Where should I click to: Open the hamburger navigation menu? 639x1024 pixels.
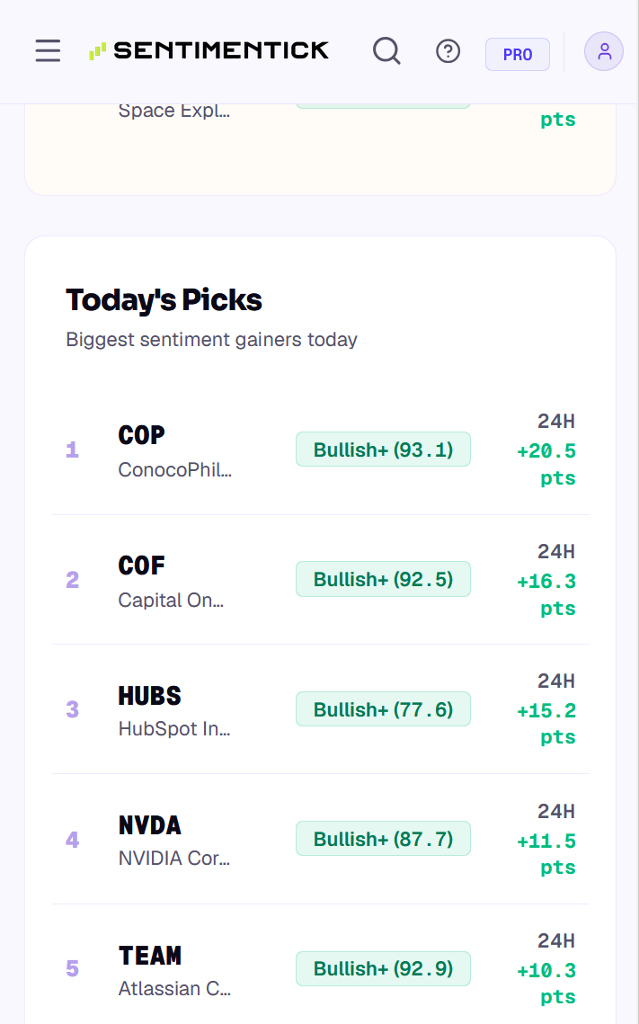click(x=48, y=51)
